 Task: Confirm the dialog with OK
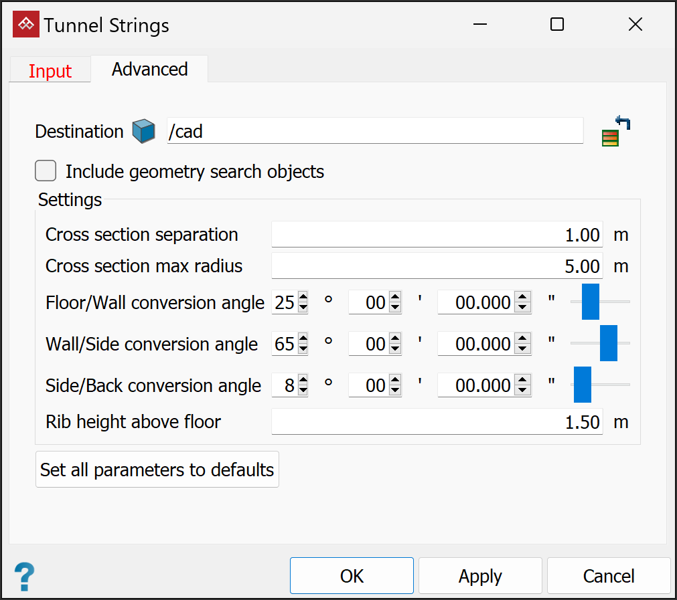pos(352,576)
